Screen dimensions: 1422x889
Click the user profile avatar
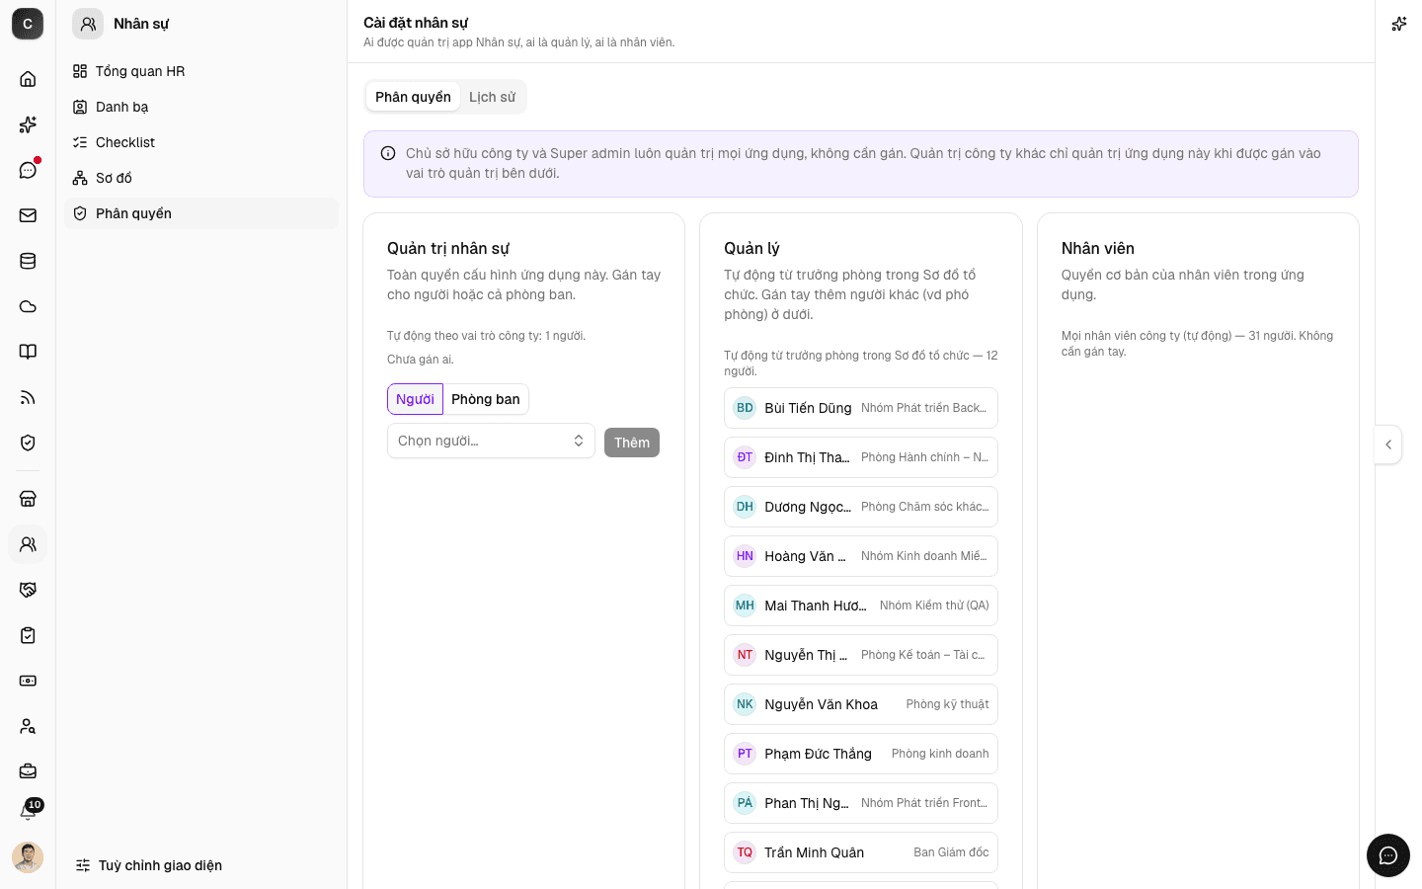click(28, 857)
